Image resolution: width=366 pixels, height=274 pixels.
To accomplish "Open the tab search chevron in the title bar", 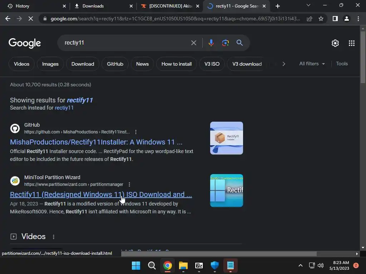I will point(308,5).
